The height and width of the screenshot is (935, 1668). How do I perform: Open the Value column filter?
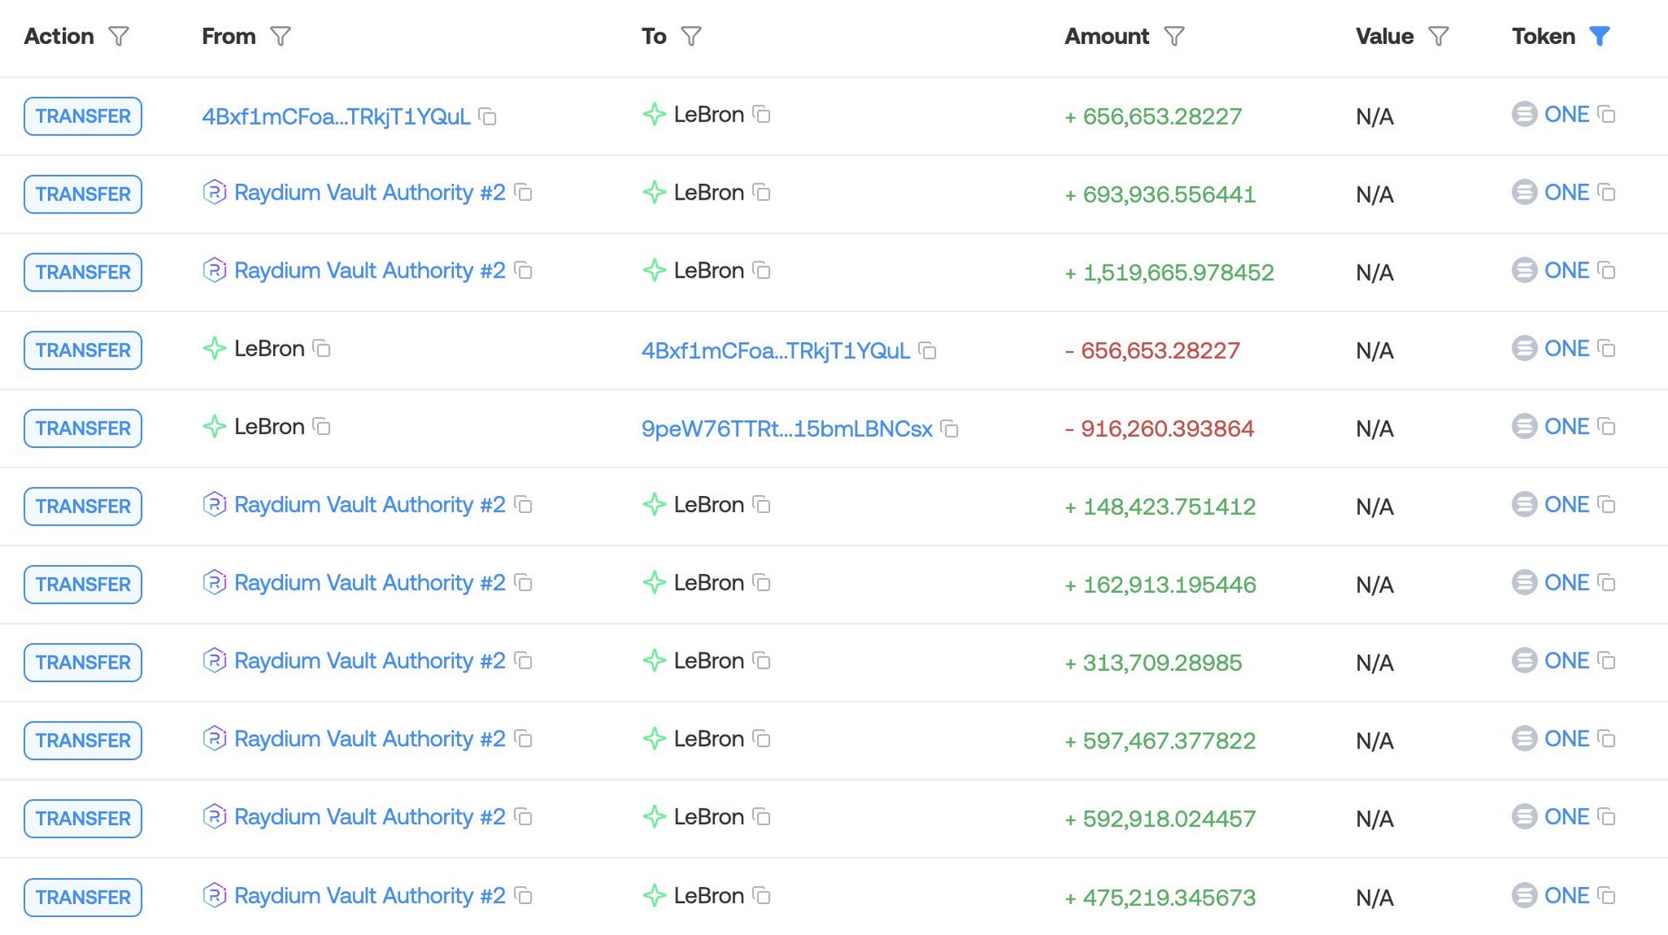[1439, 37]
